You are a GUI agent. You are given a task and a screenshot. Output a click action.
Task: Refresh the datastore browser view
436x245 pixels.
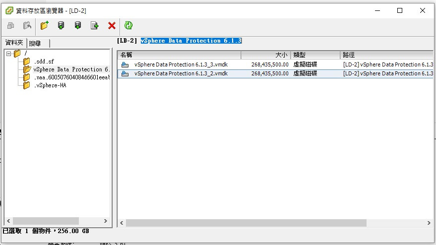[x=128, y=25]
